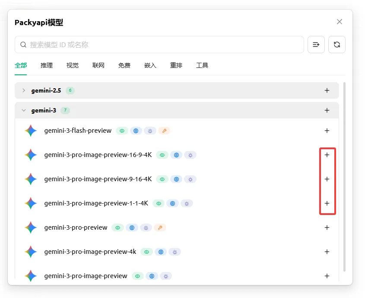Select the 全部 tab
365x298 pixels.
click(21, 65)
